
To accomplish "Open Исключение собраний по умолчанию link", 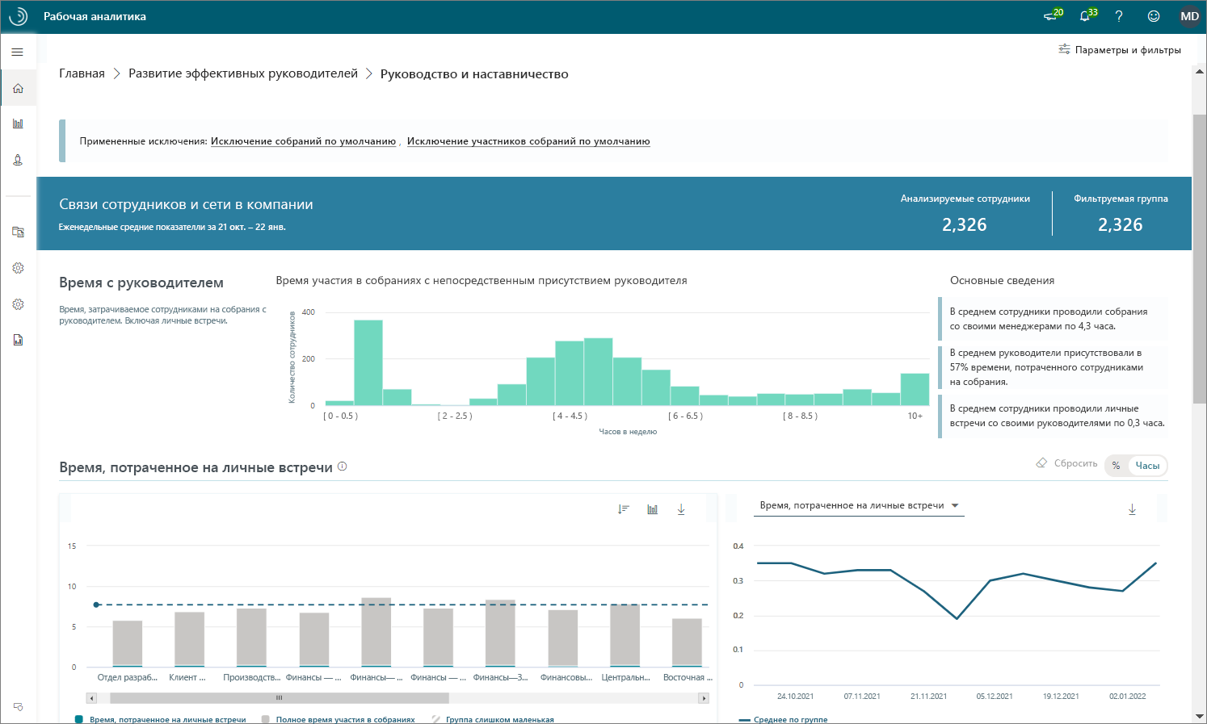I will [x=303, y=141].
